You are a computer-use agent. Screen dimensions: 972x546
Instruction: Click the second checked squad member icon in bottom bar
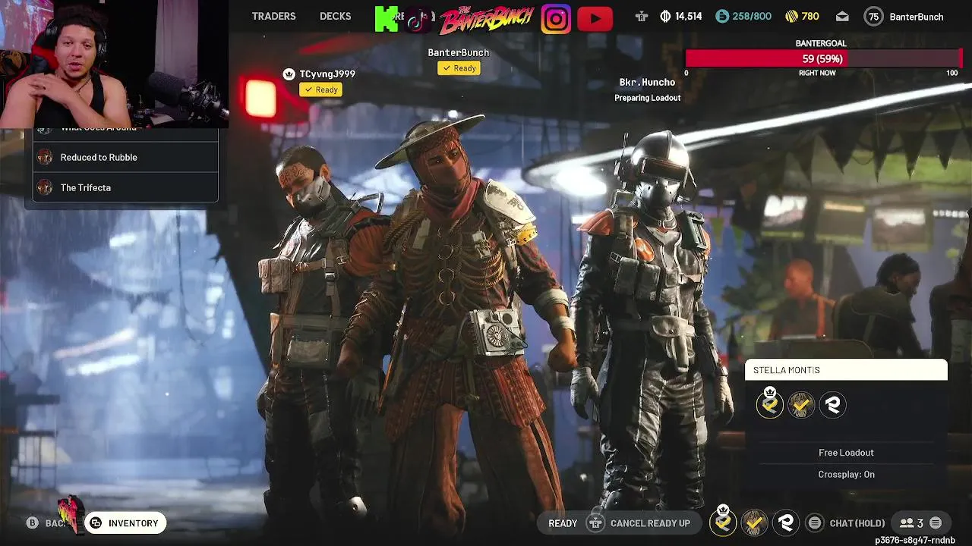754,522
